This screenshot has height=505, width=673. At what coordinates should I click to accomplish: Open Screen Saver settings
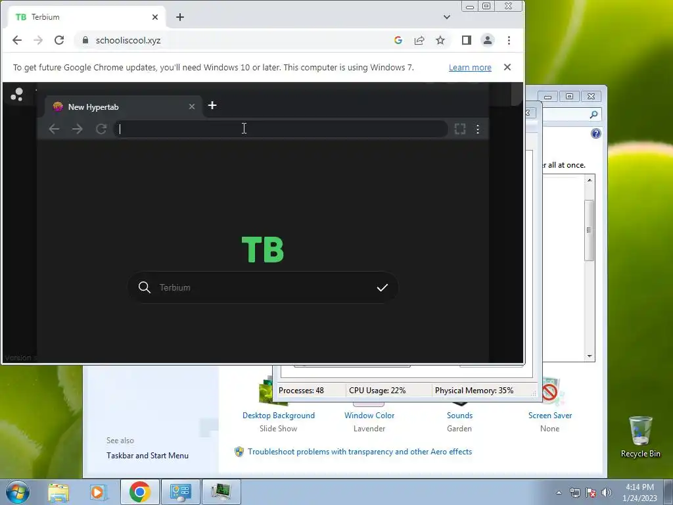click(x=550, y=416)
